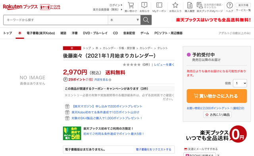Open the 楽天ブックスMyページ icon

click(200, 5)
